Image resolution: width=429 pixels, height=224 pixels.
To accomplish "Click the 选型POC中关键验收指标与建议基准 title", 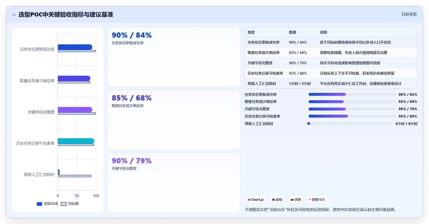I will click(x=66, y=14).
